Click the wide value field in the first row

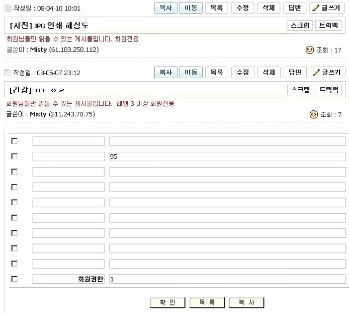point(227,141)
